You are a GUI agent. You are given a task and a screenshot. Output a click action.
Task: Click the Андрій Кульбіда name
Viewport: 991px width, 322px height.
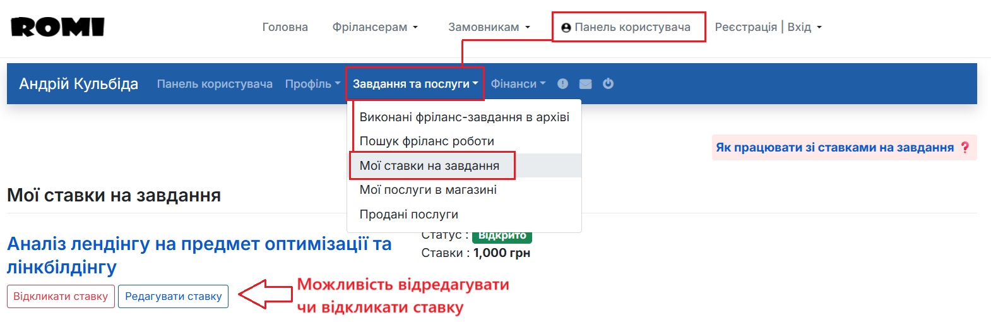(x=79, y=84)
